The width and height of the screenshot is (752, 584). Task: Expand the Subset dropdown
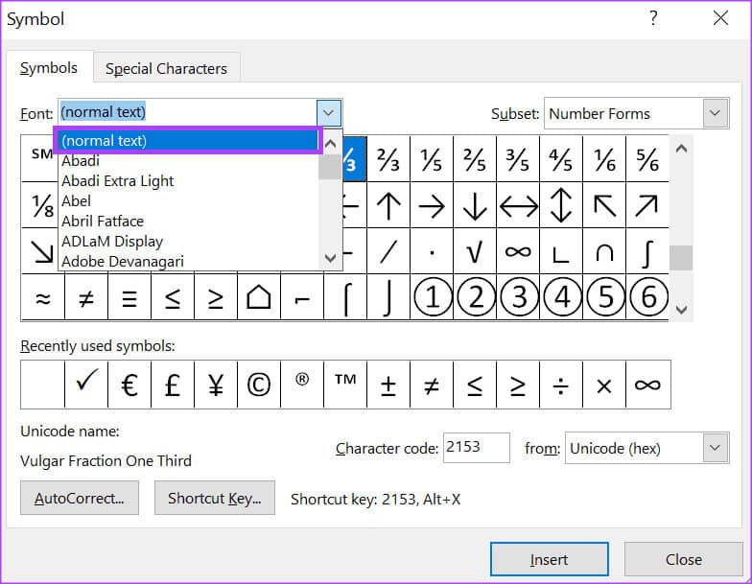tap(715, 113)
